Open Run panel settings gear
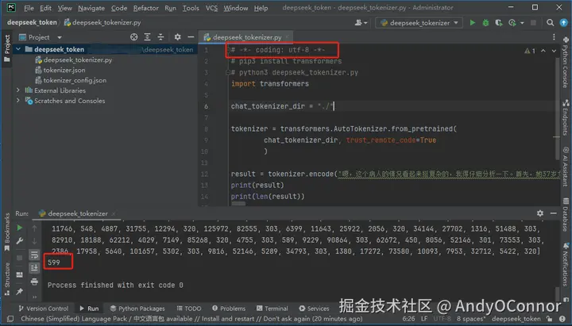 [540, 213]
